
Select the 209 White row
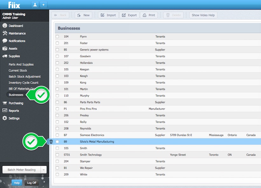coord(158,174)
